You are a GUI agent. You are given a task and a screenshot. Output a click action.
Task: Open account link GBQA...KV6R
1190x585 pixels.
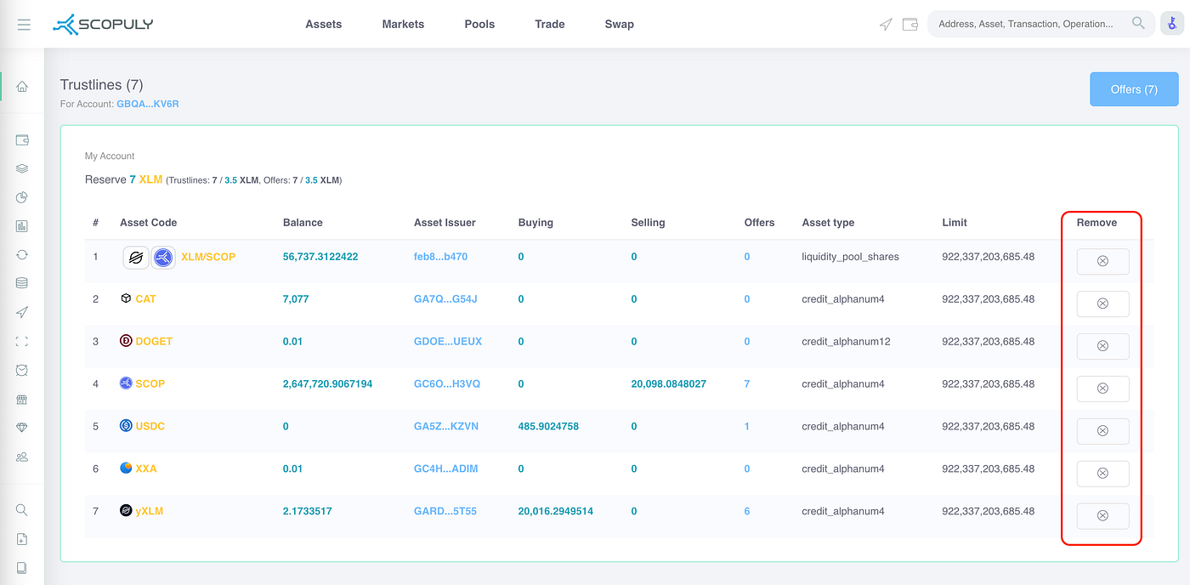point(148,104)
